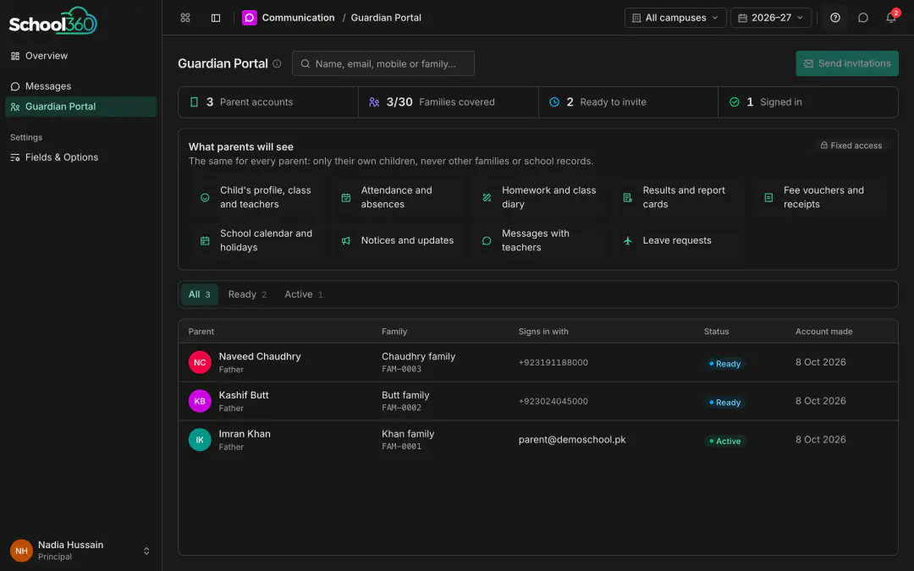Click the Guardian Portal breadcrumb
The width and height of the screenshot is (914, 571).
[386, 18]
